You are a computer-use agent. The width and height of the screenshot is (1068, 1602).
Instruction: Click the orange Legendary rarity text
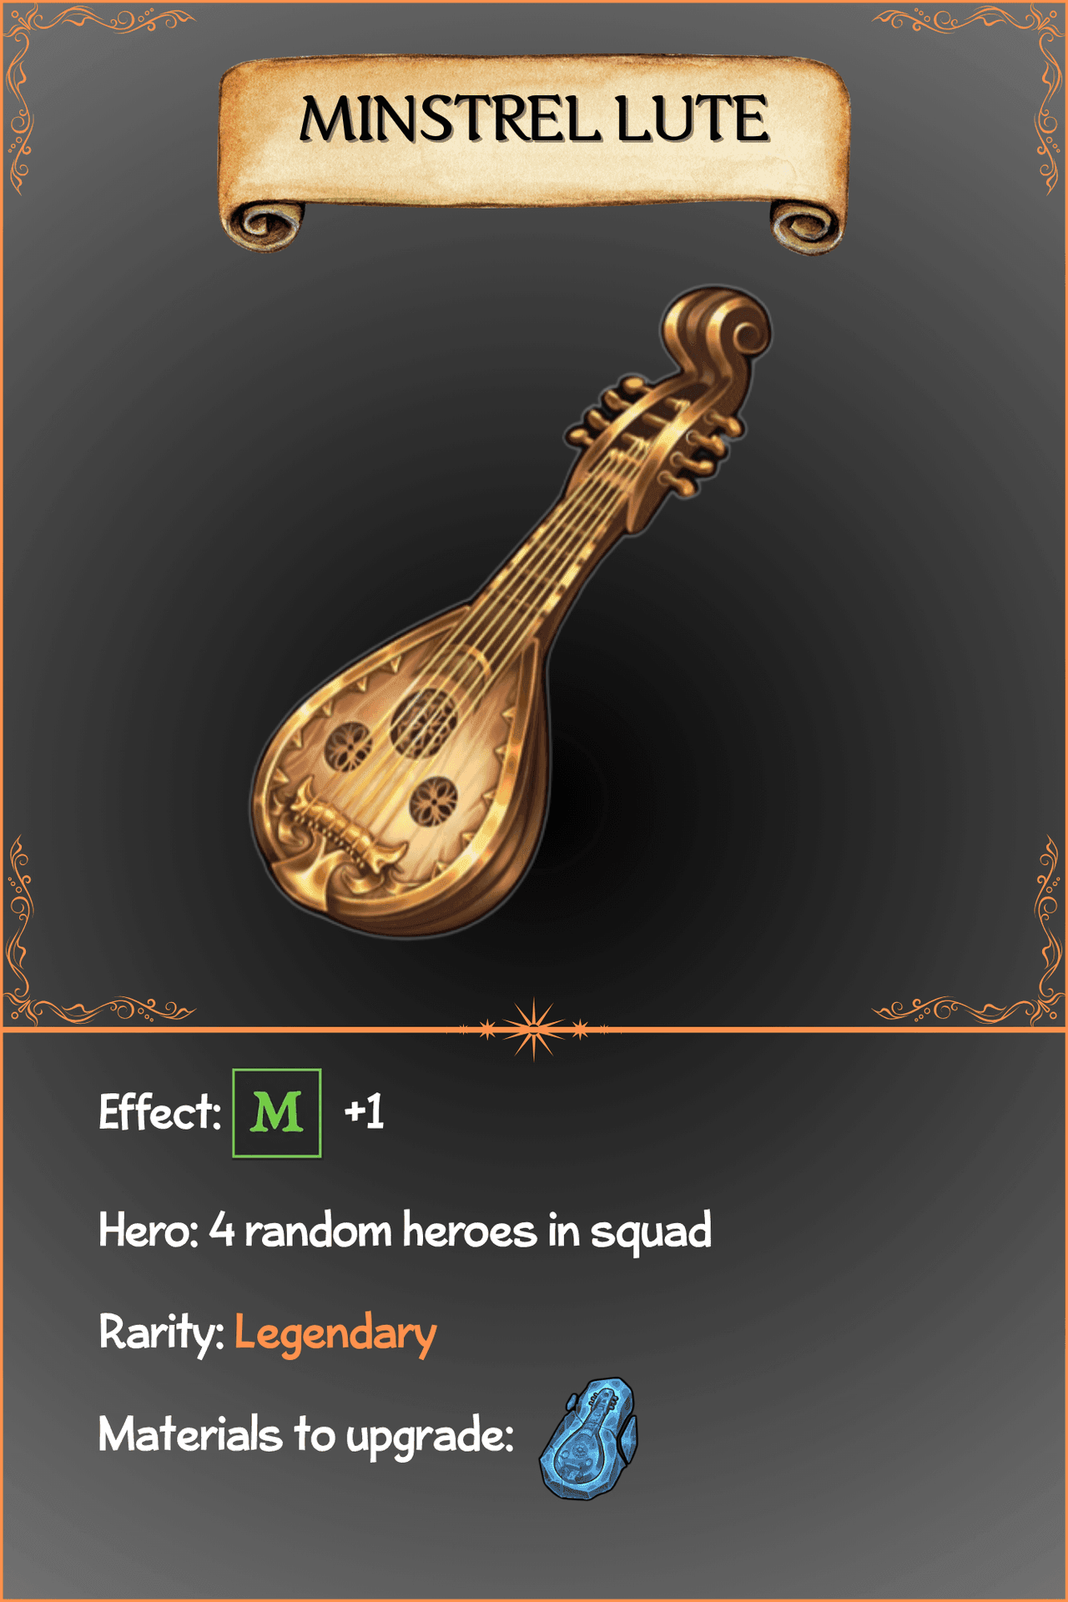[x=335, y=1333]
